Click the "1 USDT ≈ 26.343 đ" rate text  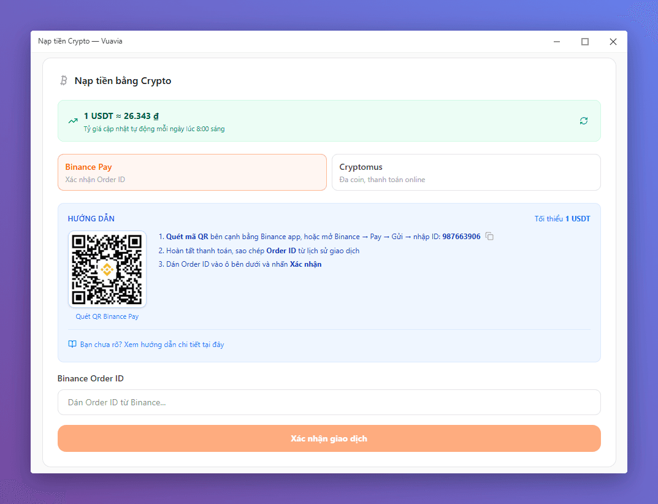(121, 116)
